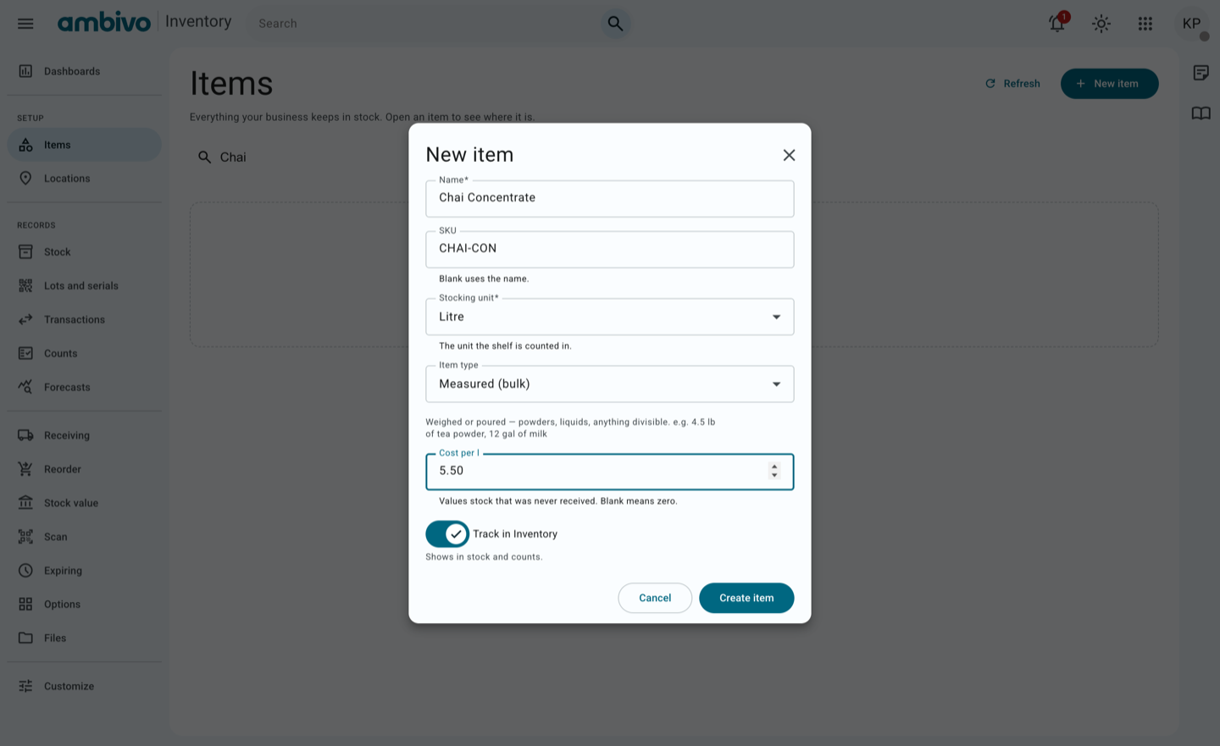The image size is (1220, 746).
Task: Cancel the New item dialog
Action: [x=655, y=598]
